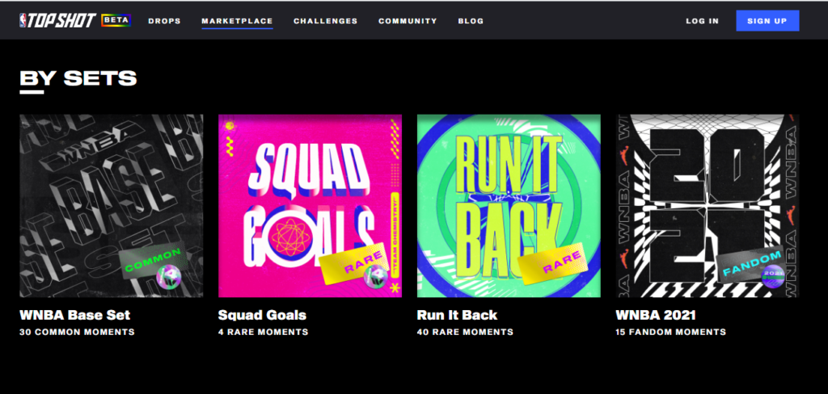Click the blue Sign Up button

click(767, 21)
